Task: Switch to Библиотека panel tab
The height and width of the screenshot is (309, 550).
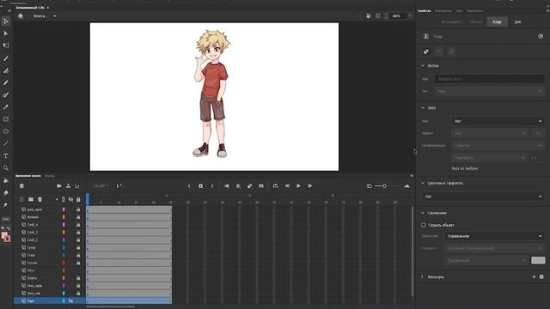Action: 443,11
